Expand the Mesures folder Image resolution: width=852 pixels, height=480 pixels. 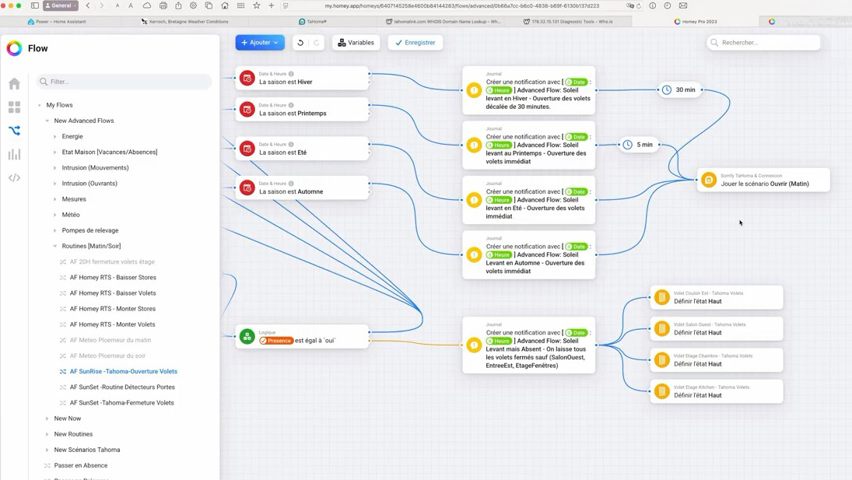coord(55,199)
